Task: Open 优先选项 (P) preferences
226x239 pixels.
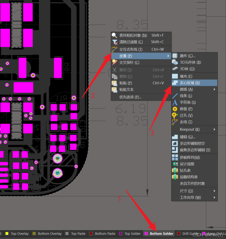Action: point(130,97)
